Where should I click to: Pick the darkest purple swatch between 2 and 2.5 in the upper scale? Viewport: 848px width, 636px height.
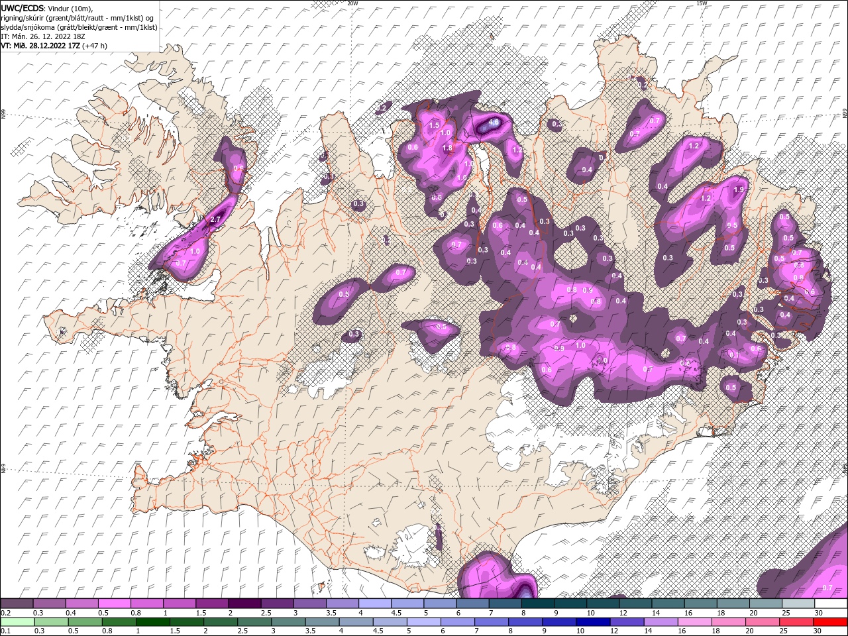244,603
